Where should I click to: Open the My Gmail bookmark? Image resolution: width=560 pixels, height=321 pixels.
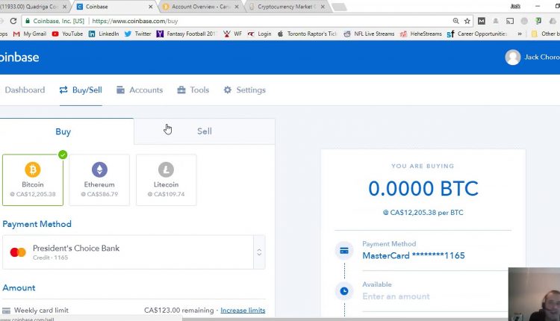tap(30, 34)
